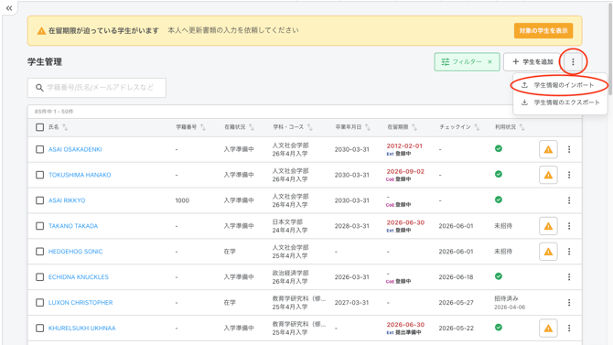Sort by 在留期限 column arrows

click(414, 127)
